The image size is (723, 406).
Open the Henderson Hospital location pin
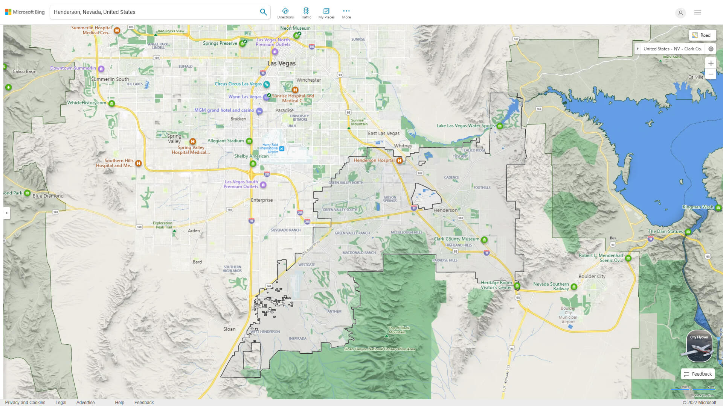click(x=400, y=160)
